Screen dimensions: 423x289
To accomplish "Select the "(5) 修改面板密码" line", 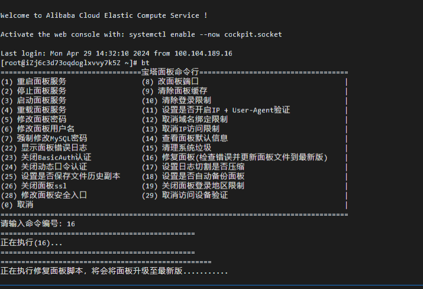I will 34,119.
